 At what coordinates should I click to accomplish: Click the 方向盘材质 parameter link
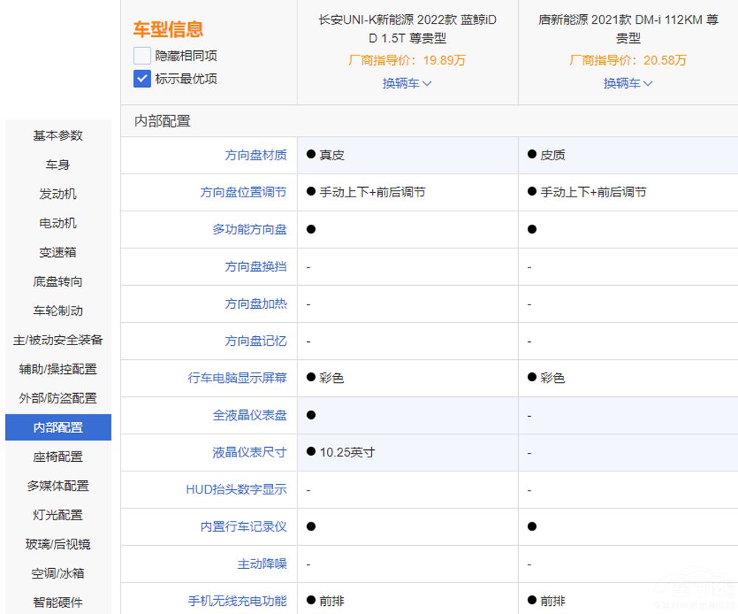257,155
